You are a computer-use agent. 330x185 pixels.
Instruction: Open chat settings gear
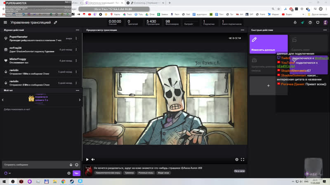[69, 173]
